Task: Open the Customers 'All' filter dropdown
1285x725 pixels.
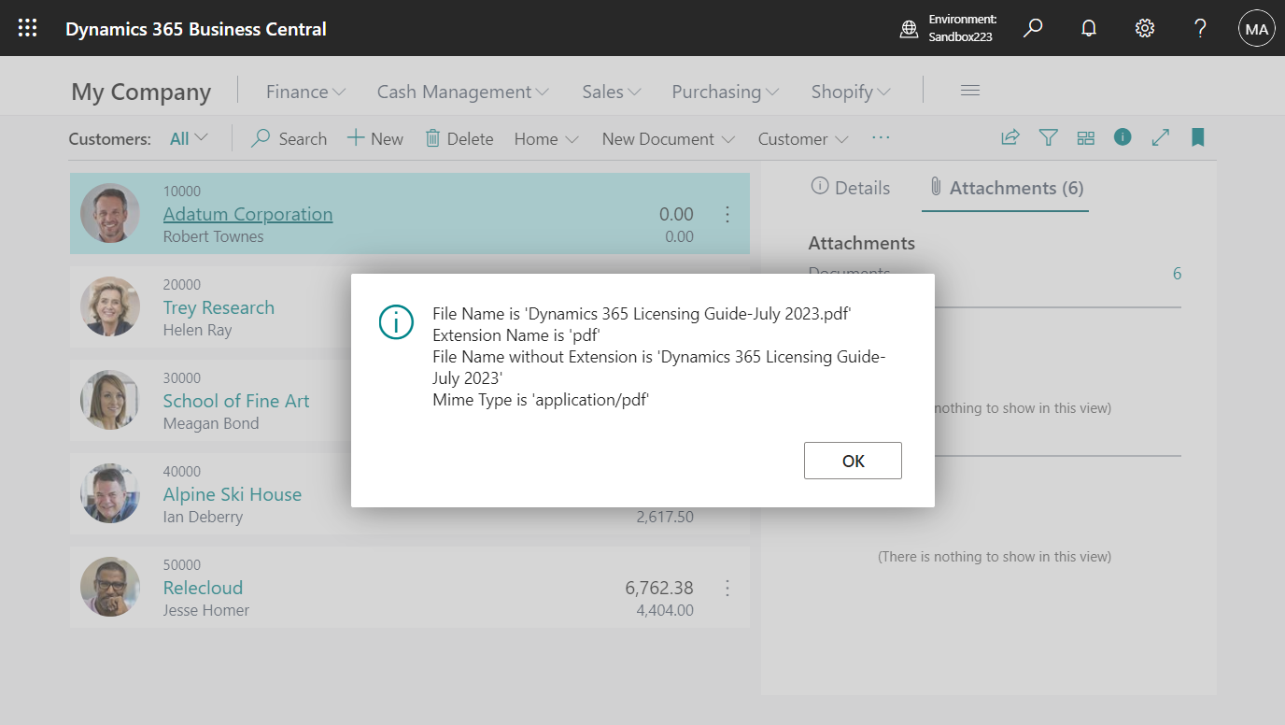Action: [187, 137]
